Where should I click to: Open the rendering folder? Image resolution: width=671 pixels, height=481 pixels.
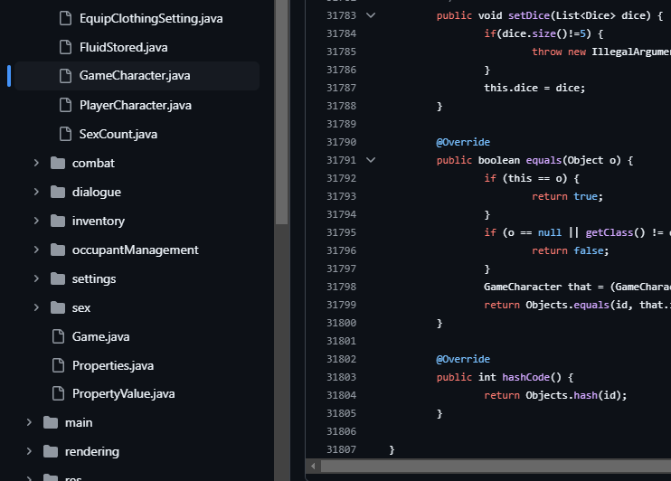pyautogui.click(x=92, y=451)
